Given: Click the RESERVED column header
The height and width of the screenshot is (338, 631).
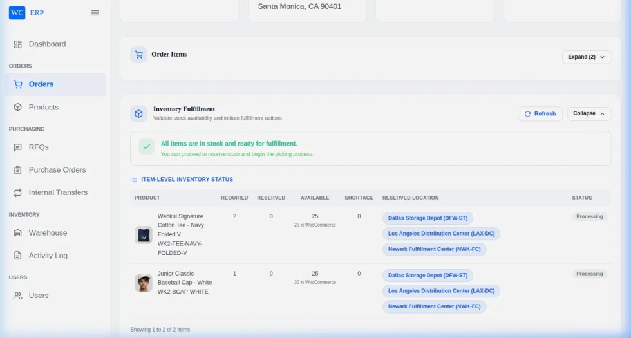Looking at the screenshot, I should pos(271,198).
